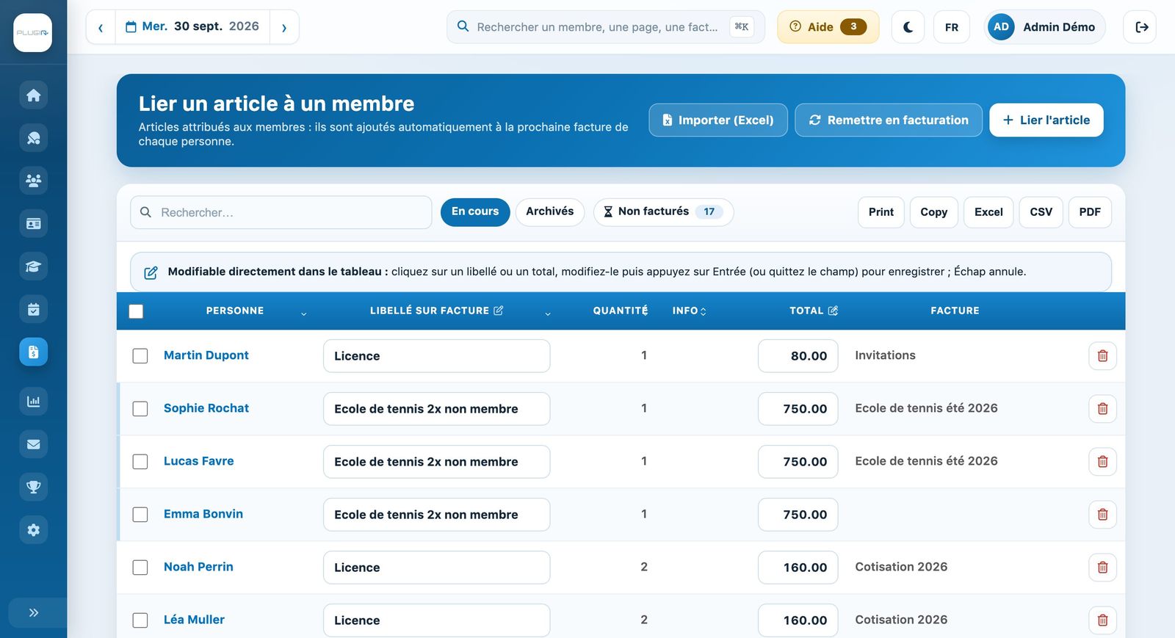The width and height of the screenshot is (1175, 638).
Task: Open the Libellé sur facture column chevron
Action: (548, 314)
